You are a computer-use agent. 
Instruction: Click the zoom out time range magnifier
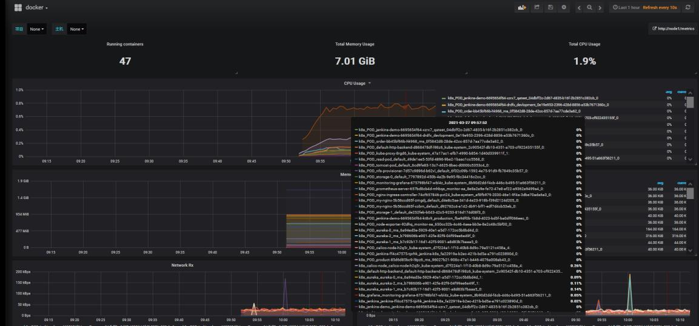tap(590, 8)
